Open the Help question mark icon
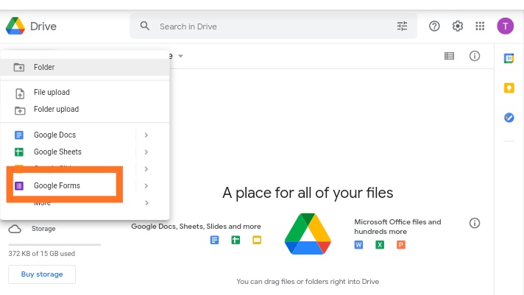 [434, 26]
